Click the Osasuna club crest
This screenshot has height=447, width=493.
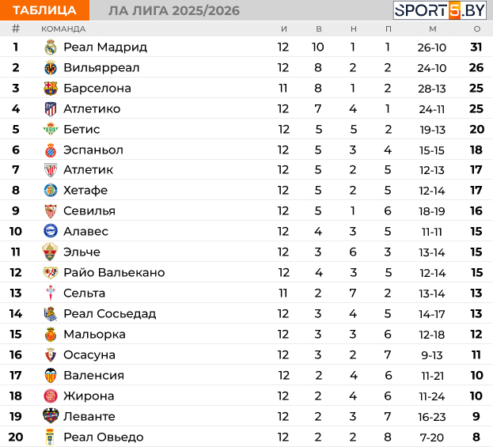(x=51, y=355)
